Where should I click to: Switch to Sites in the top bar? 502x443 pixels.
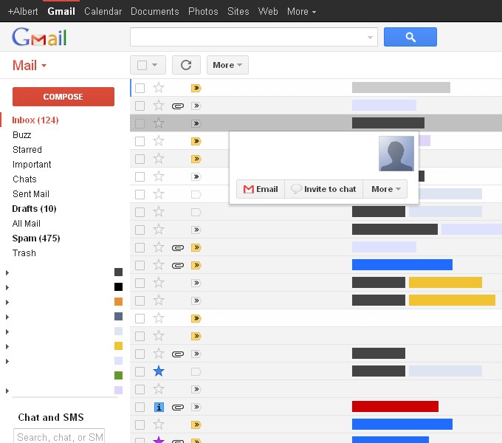pyautogui.click(x=238, y=12)
